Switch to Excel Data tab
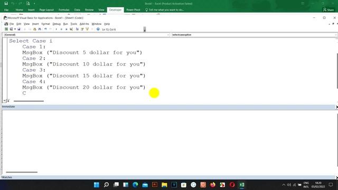Screen dimensions: 338x190 77,10
